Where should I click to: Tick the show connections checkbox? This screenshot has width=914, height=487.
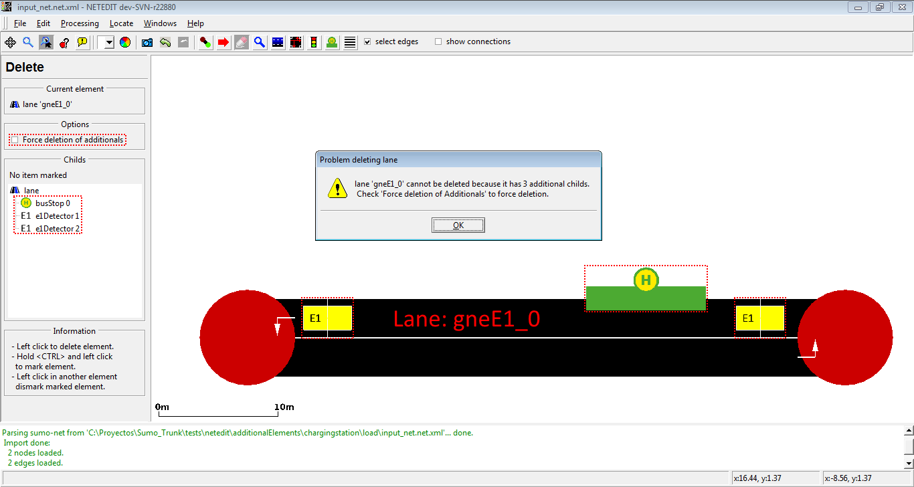[438, 41]
